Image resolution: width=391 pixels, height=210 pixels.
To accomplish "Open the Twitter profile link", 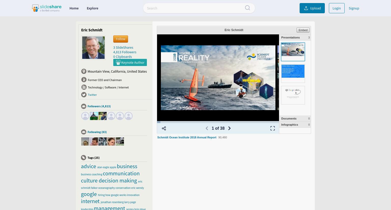I will point(92,95).
